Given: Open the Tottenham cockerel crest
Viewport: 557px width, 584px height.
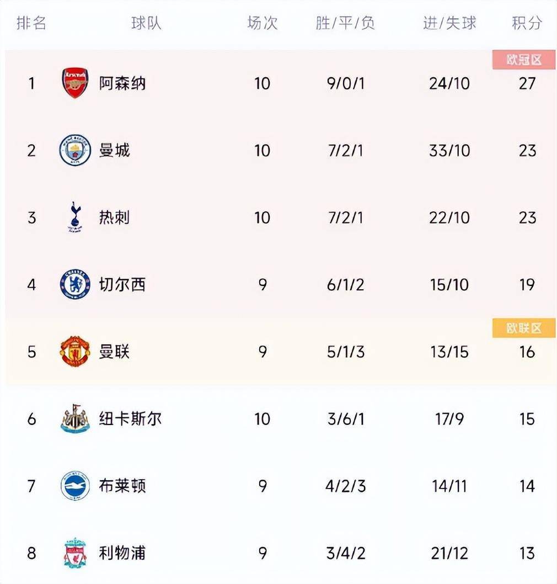Looking at the screenshot, I should point(75,217).
